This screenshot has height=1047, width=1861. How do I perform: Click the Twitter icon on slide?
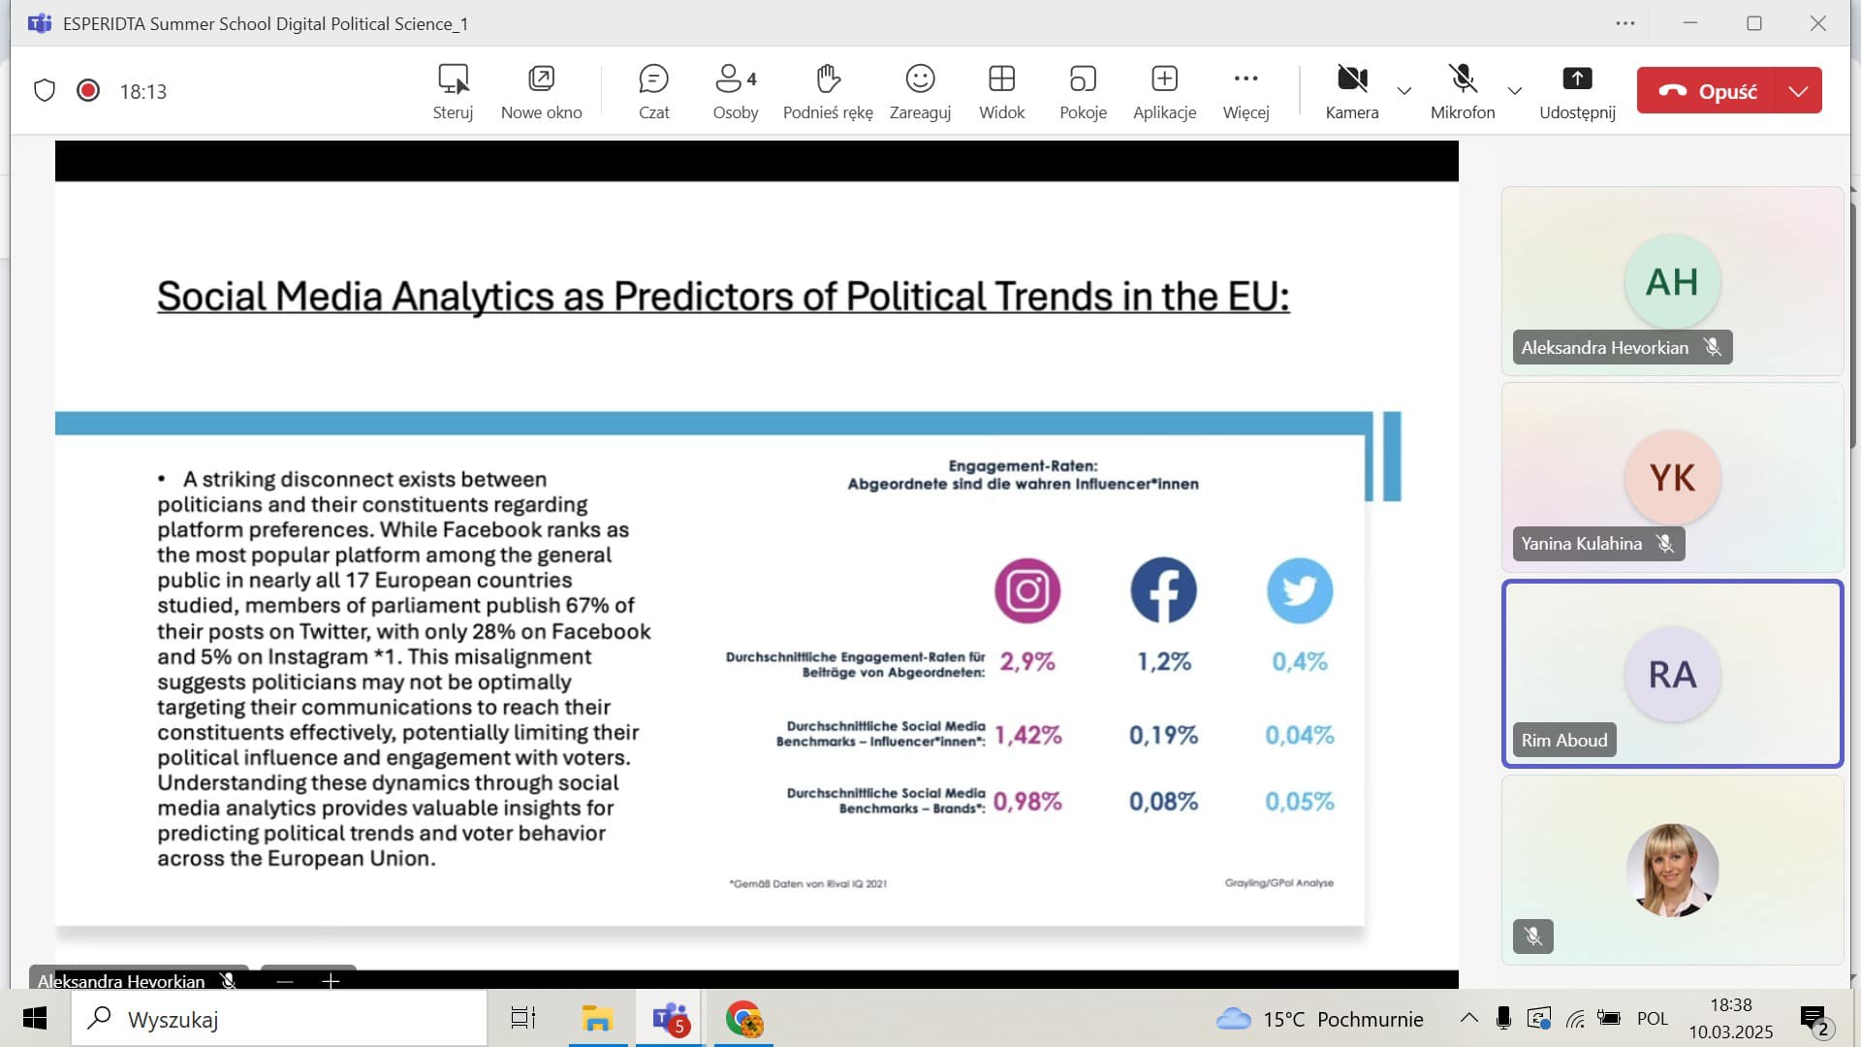[x=1300, y=590]
